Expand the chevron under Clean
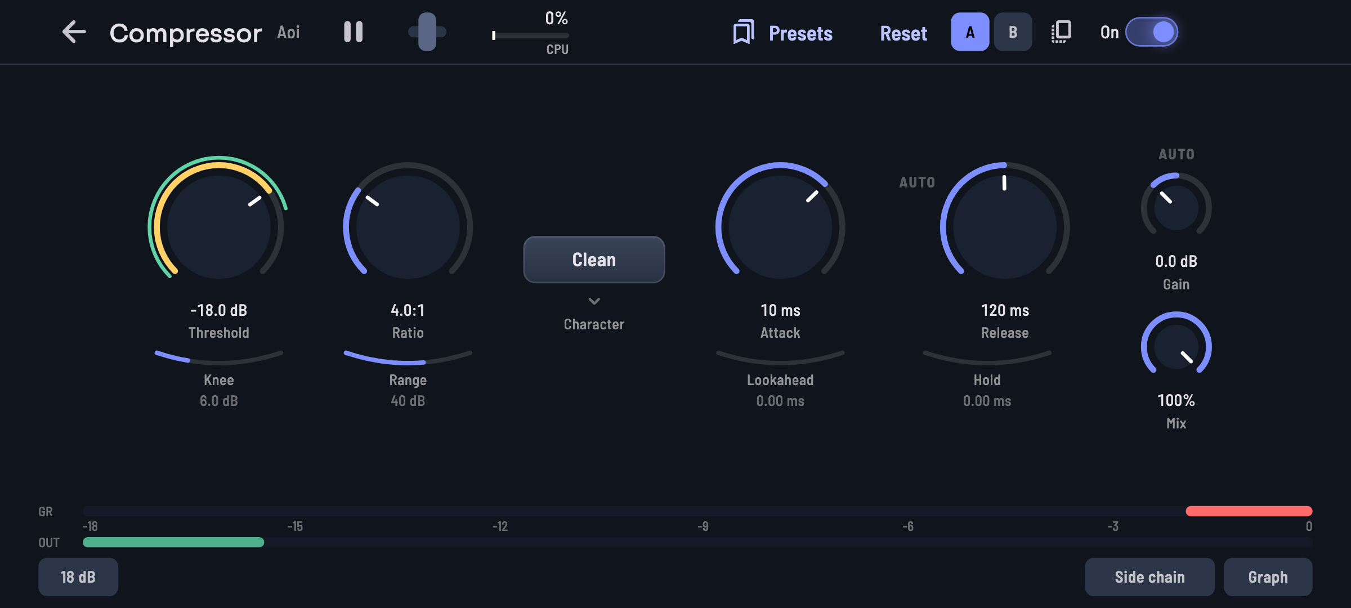1351x608 pixels. (x=594, y=301)
